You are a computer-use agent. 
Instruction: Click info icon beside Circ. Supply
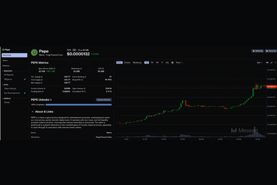[42, 77]
